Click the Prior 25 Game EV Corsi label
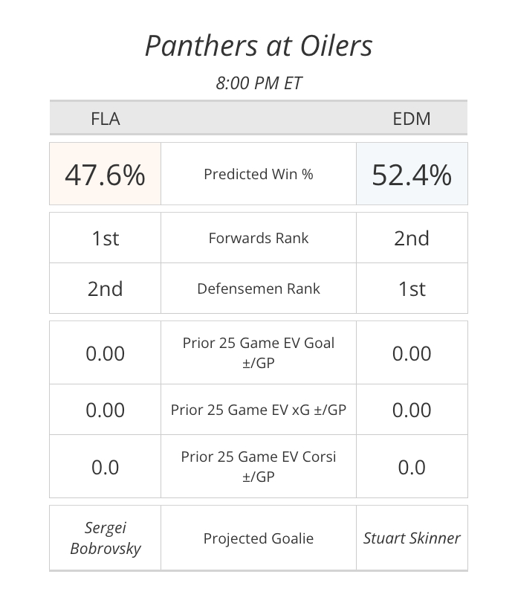 click(x=258, y=466)
